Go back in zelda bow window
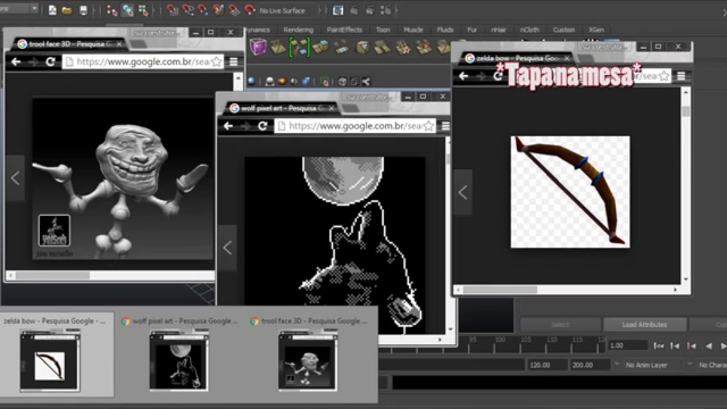 coord(463,76)
